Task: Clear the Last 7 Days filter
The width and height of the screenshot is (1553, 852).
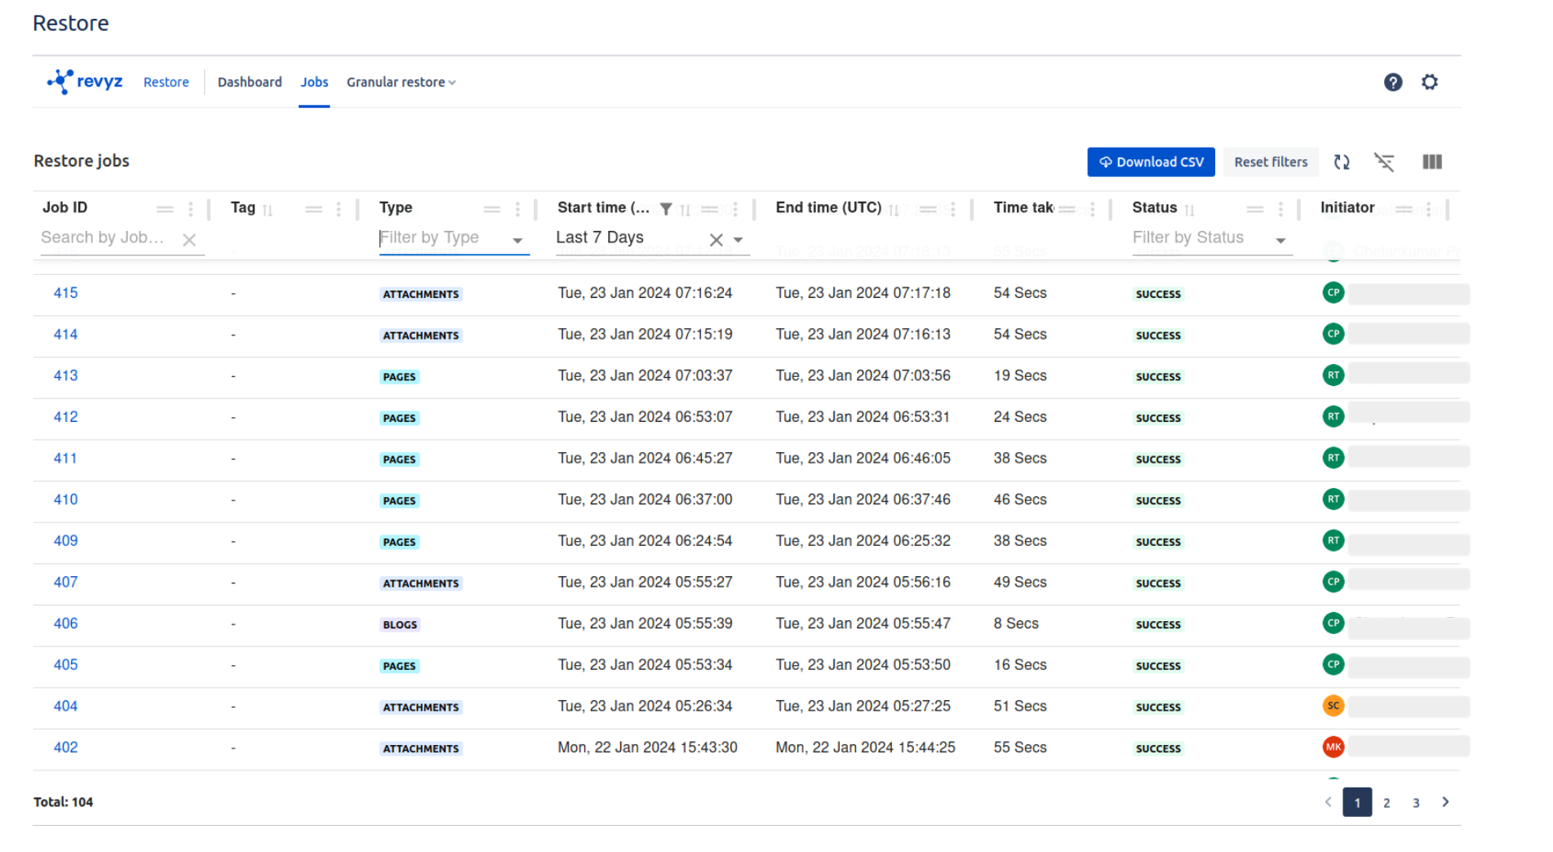Action: pyautogui.click(x=716, y=240)
